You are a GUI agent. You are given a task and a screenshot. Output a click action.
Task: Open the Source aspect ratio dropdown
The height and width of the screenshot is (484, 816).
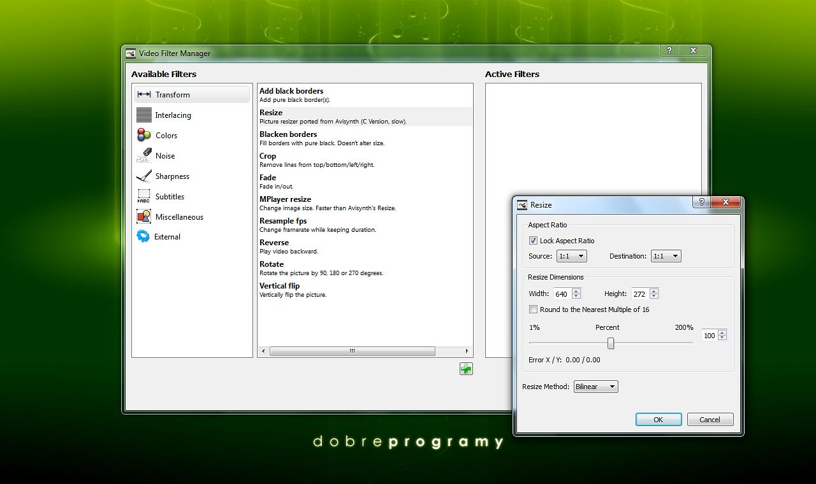point(571,256)
